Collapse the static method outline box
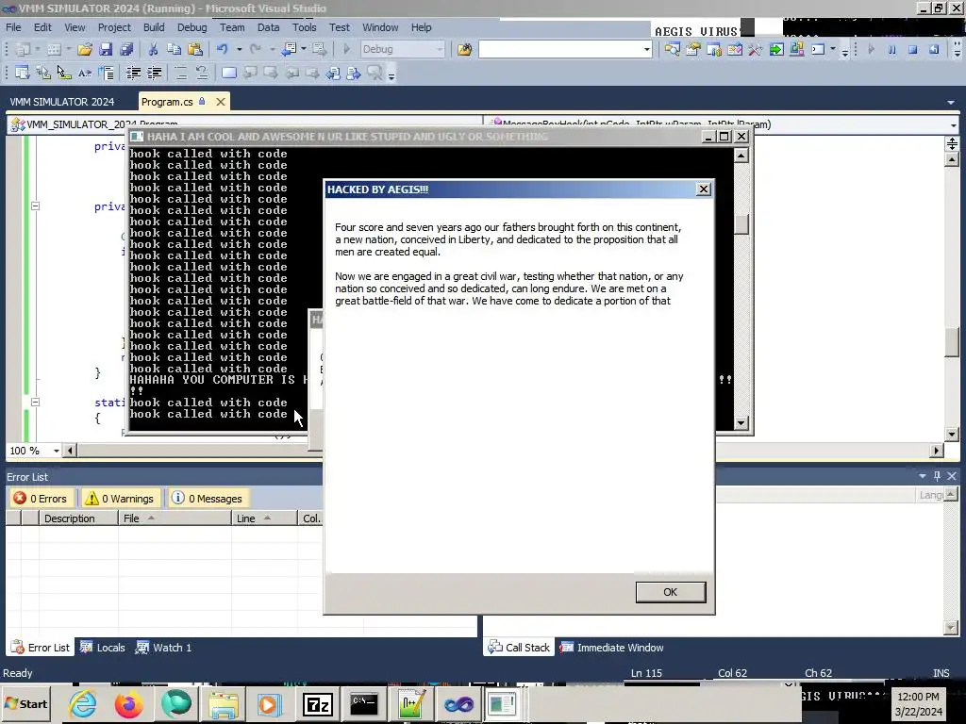Viewport: 966px width, 724px height. (x=35, y=402)
